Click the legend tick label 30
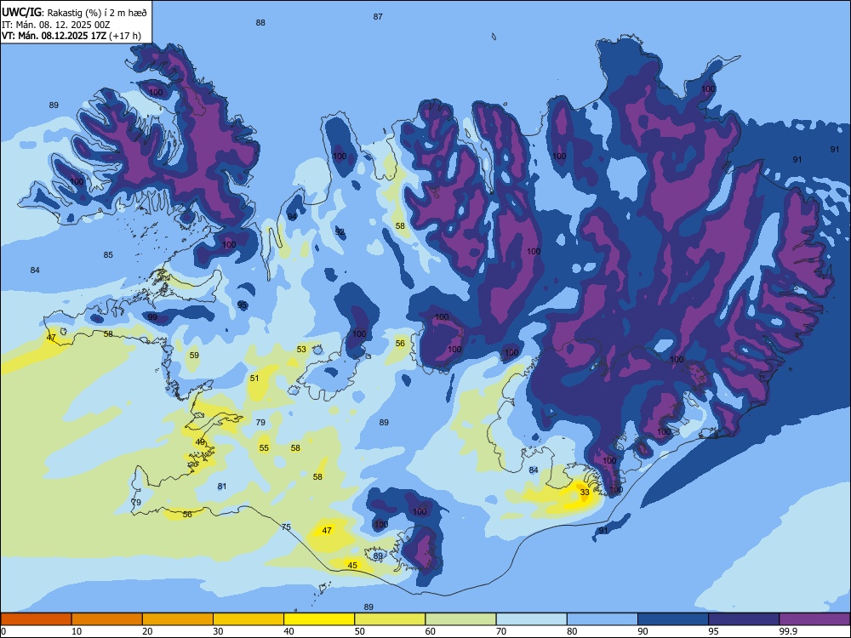The width and height of the screenshot is (851, 638). click(218, 631)
